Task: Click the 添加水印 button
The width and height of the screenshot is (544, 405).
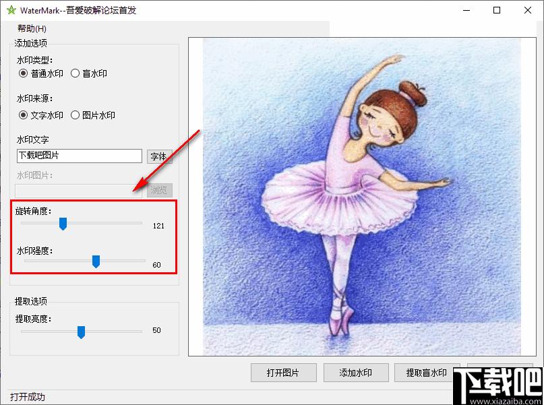Action: (356, 373)
